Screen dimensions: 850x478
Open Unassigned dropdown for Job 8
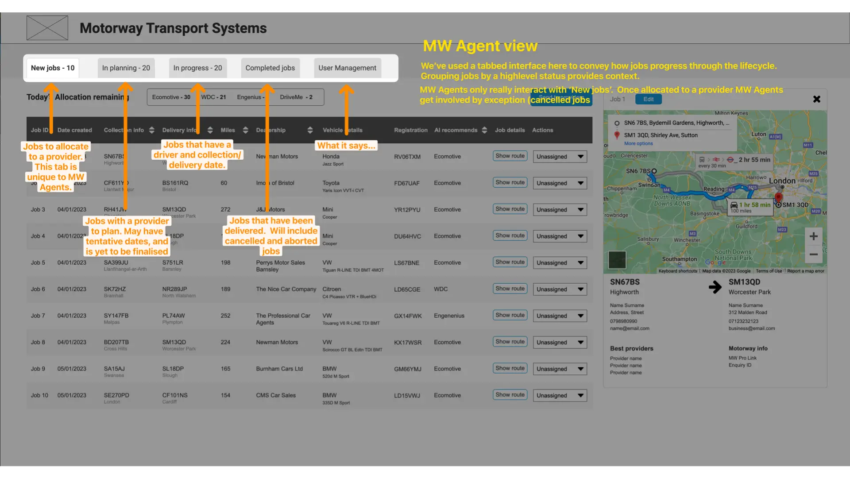click(560, 343)
